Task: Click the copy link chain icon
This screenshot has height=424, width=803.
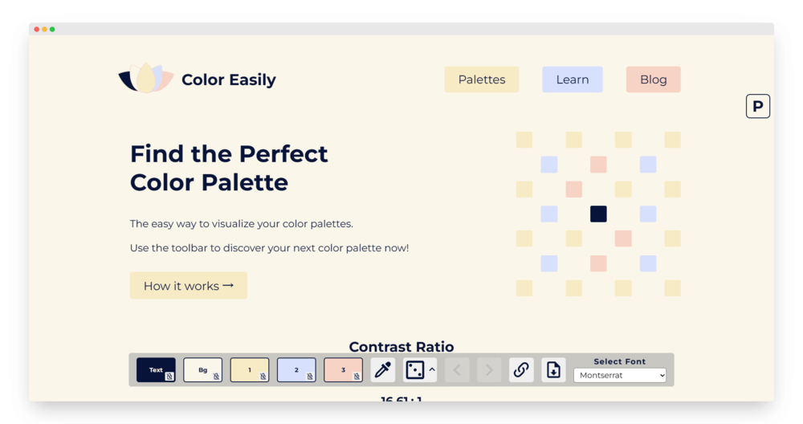Action: [x=521, y=369]
